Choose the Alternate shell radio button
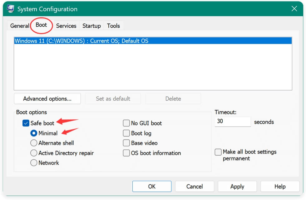Viewport: 306px width, 200px height. click(x=34, y=143)
